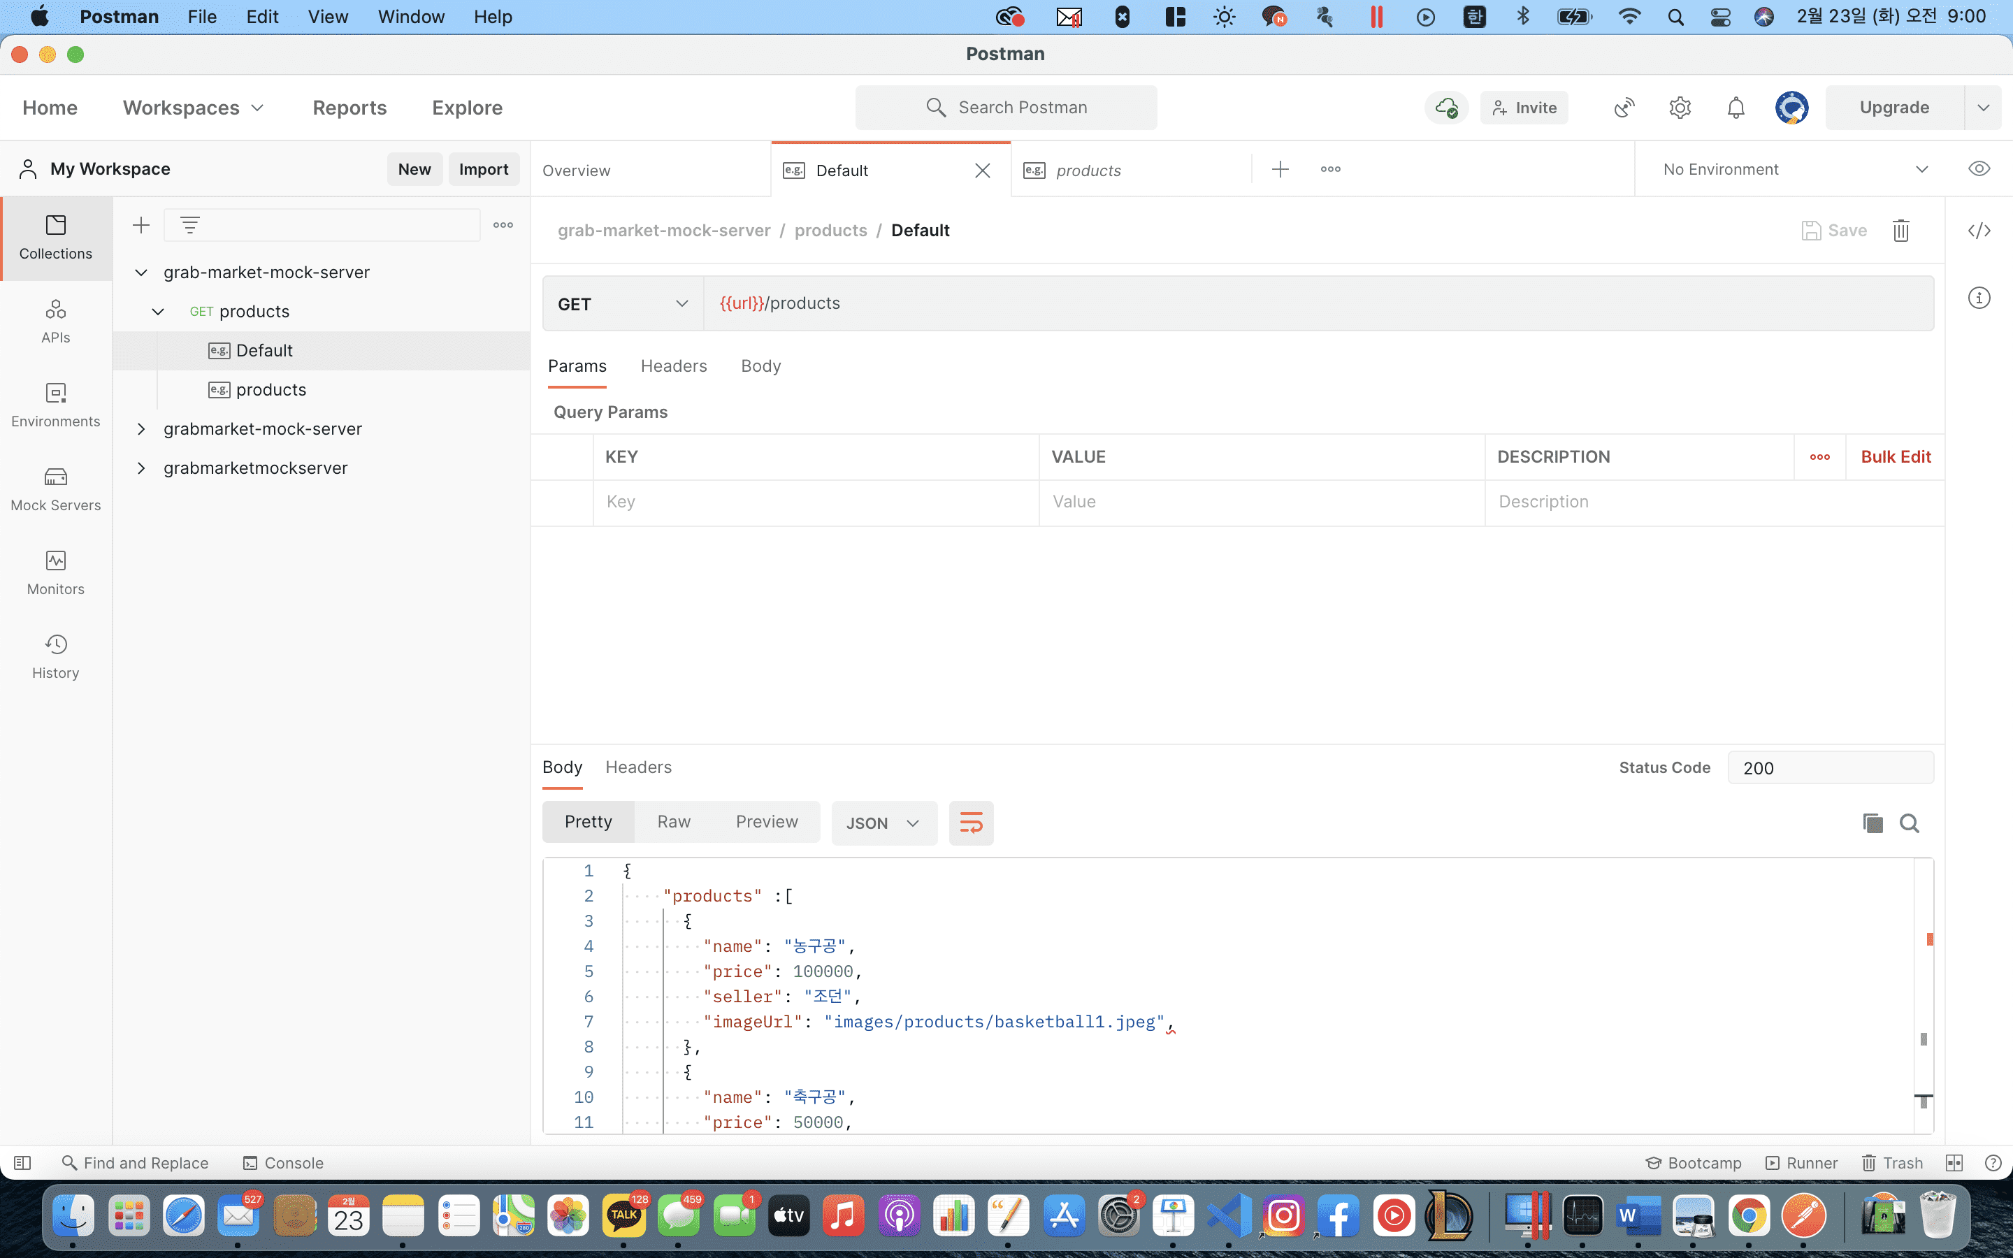
Task: Open the query params column options dots
Action: coord(1820,457)
